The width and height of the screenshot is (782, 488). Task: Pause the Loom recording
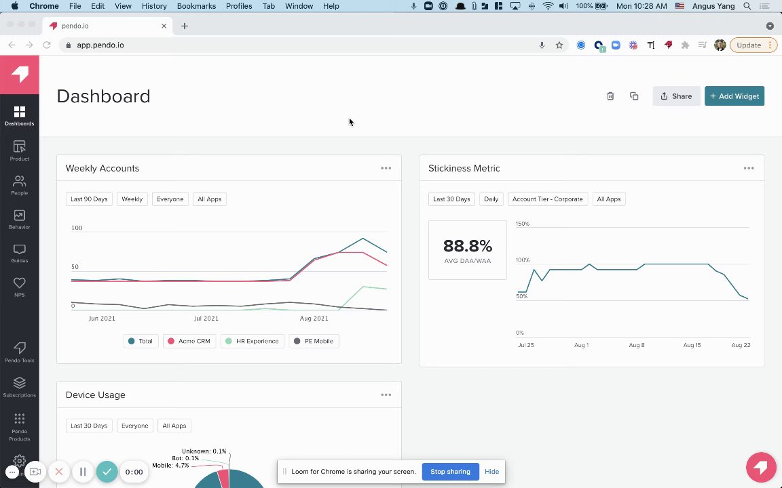83,472
